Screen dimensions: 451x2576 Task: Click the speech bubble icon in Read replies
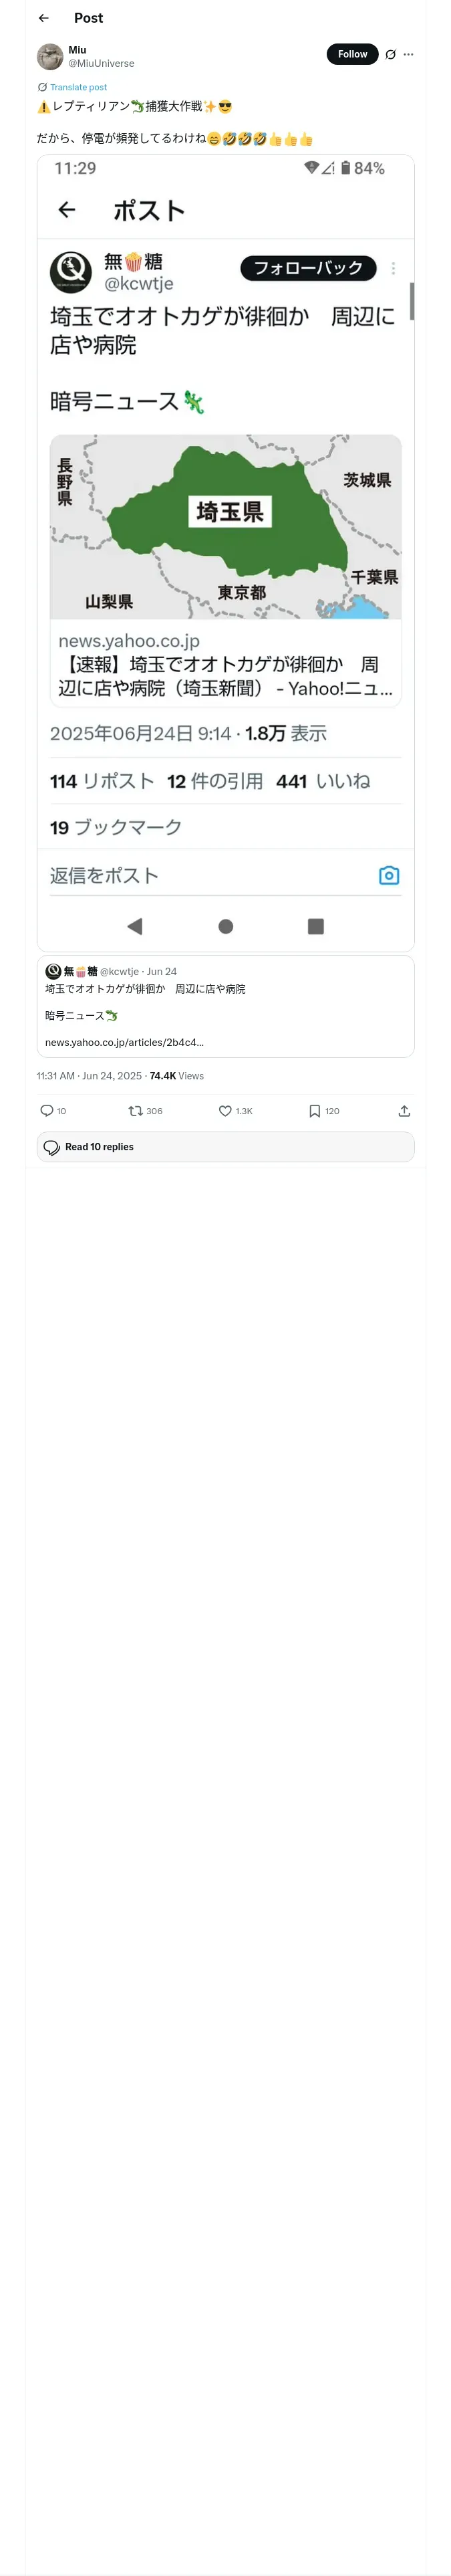[52, 1147]
